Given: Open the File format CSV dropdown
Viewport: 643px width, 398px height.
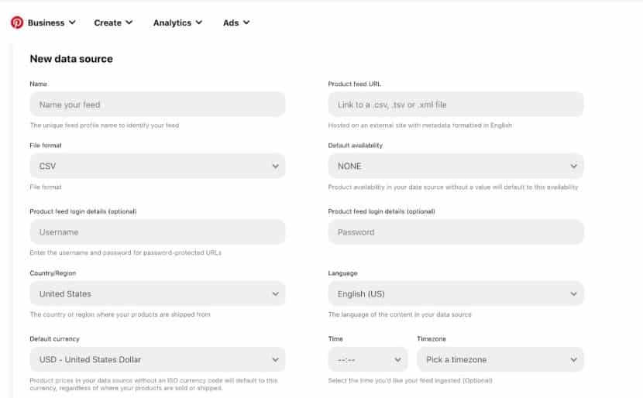Looking at the screenshot, I should 157,166.
